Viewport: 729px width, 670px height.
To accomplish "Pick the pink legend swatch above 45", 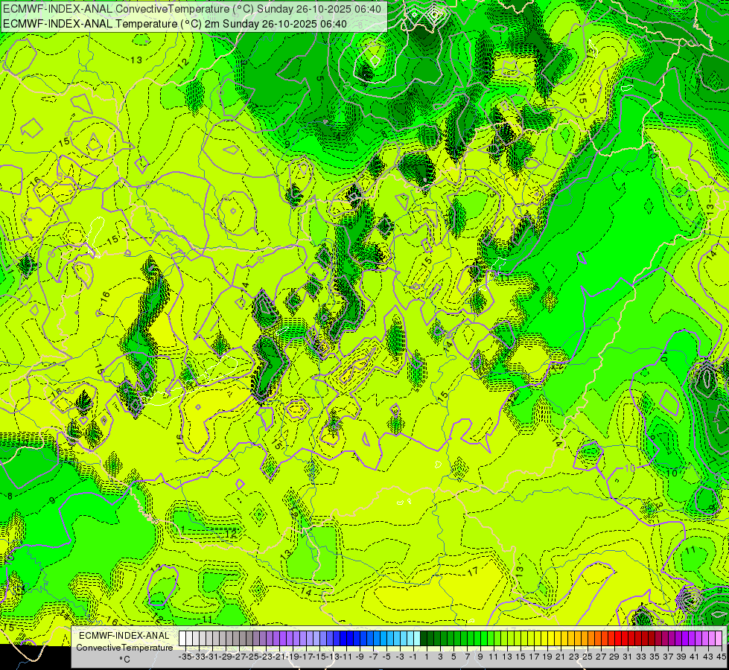I will [719, 639].
